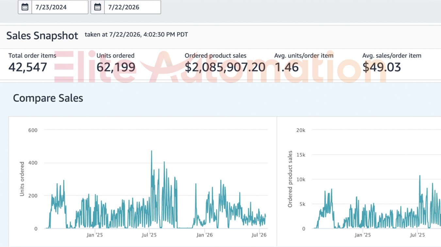Click the Jul '26 label on the units chart
The height and width of the screenshot is (247, 441).
click(x=259, y=235)
